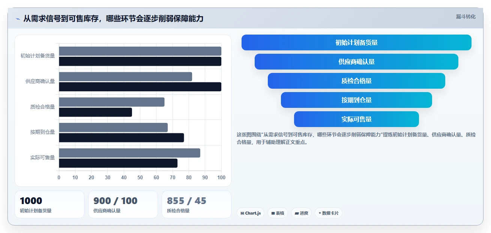Click the dark bar for 初始计划备货量

click(140, 61)
